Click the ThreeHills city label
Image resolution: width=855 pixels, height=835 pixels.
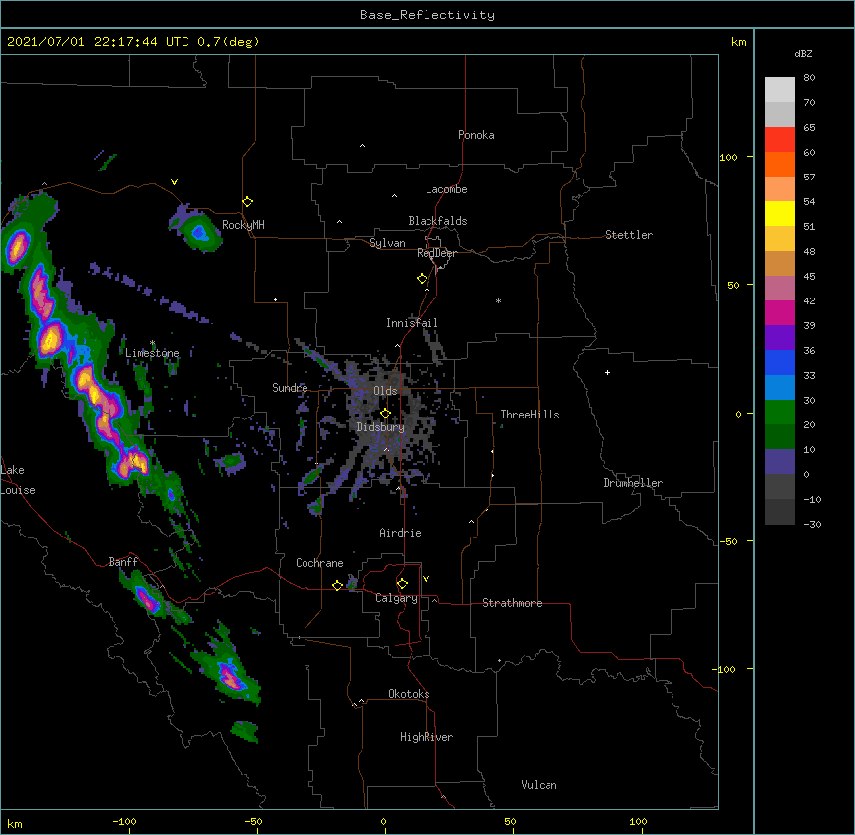tap(530, 415)
